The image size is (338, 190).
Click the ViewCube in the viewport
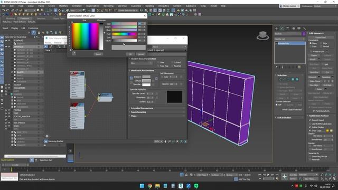pyautogui.click(x=263, y=35)
